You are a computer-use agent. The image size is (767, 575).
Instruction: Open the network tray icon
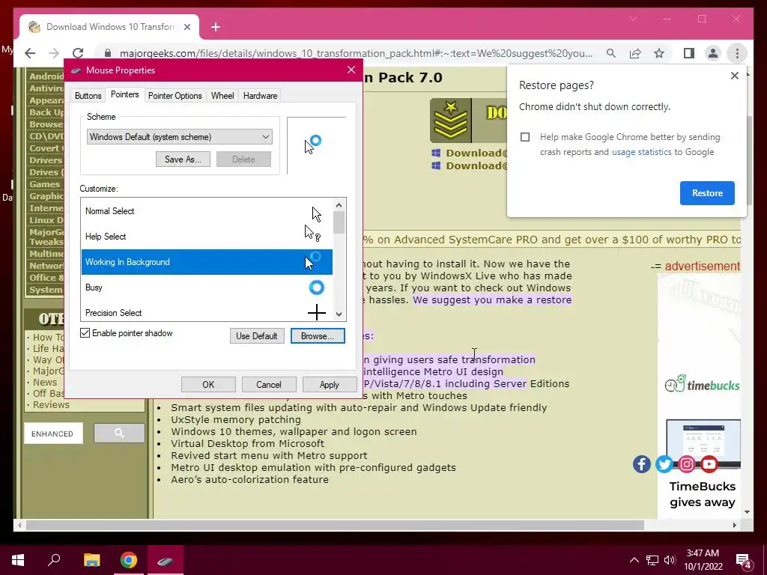pyautogui.click(x=652, y=560)
